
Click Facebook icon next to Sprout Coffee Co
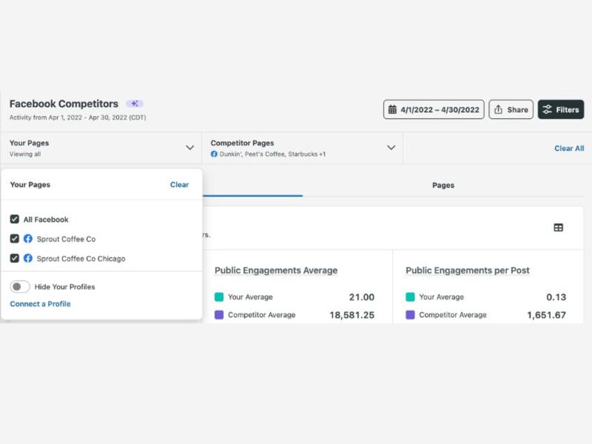(x=28, y=239)
